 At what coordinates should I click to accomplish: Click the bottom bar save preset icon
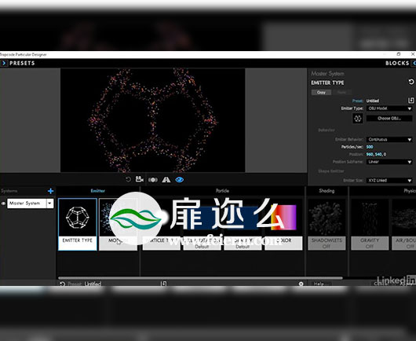point(164,284)
